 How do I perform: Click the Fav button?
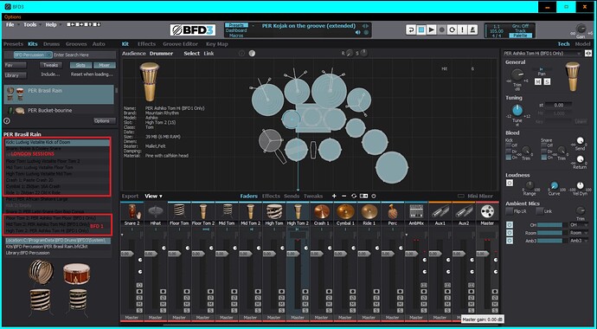pos(16,65)
